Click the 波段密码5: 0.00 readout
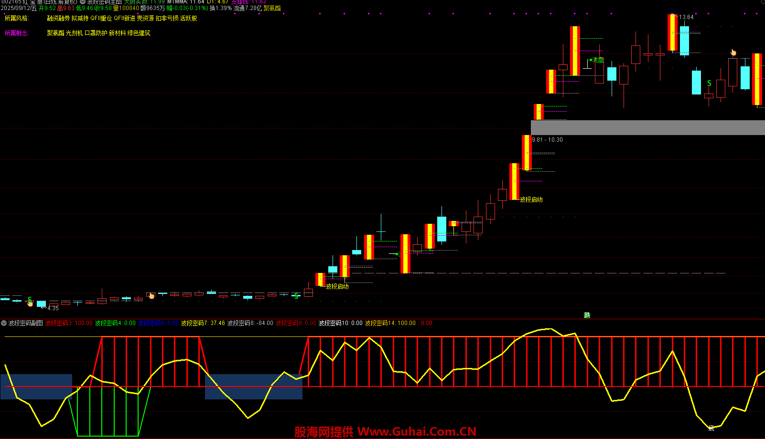The image size is (765, 439). (159, 323)
